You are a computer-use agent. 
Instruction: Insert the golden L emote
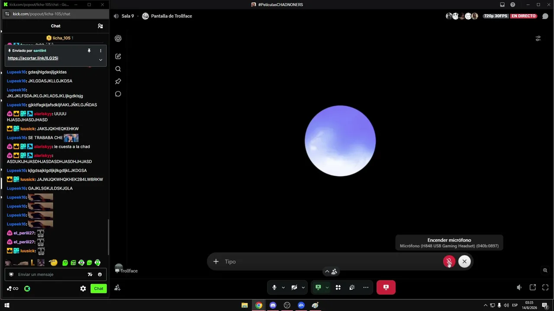(x=32, y=263)
